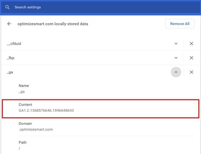Click the search magnifier icon

point(7,7)
